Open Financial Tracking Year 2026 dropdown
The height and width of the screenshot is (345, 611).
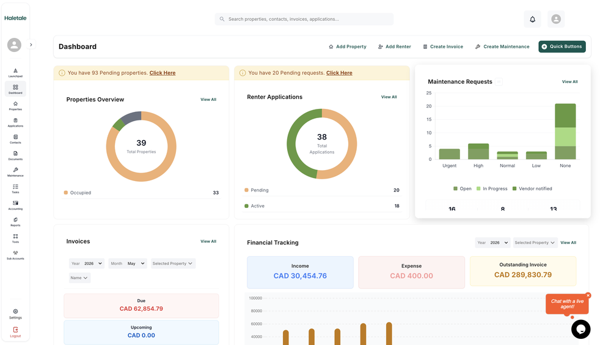(x=492, y=242)
